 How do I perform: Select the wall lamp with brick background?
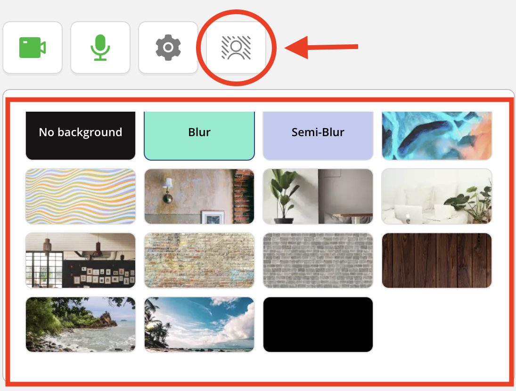click(x=199, y=196)
